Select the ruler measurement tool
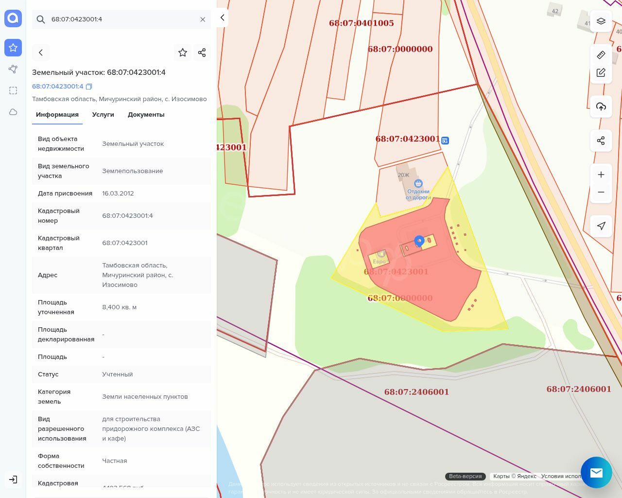 pyautogui.click(x=601, y=55)
